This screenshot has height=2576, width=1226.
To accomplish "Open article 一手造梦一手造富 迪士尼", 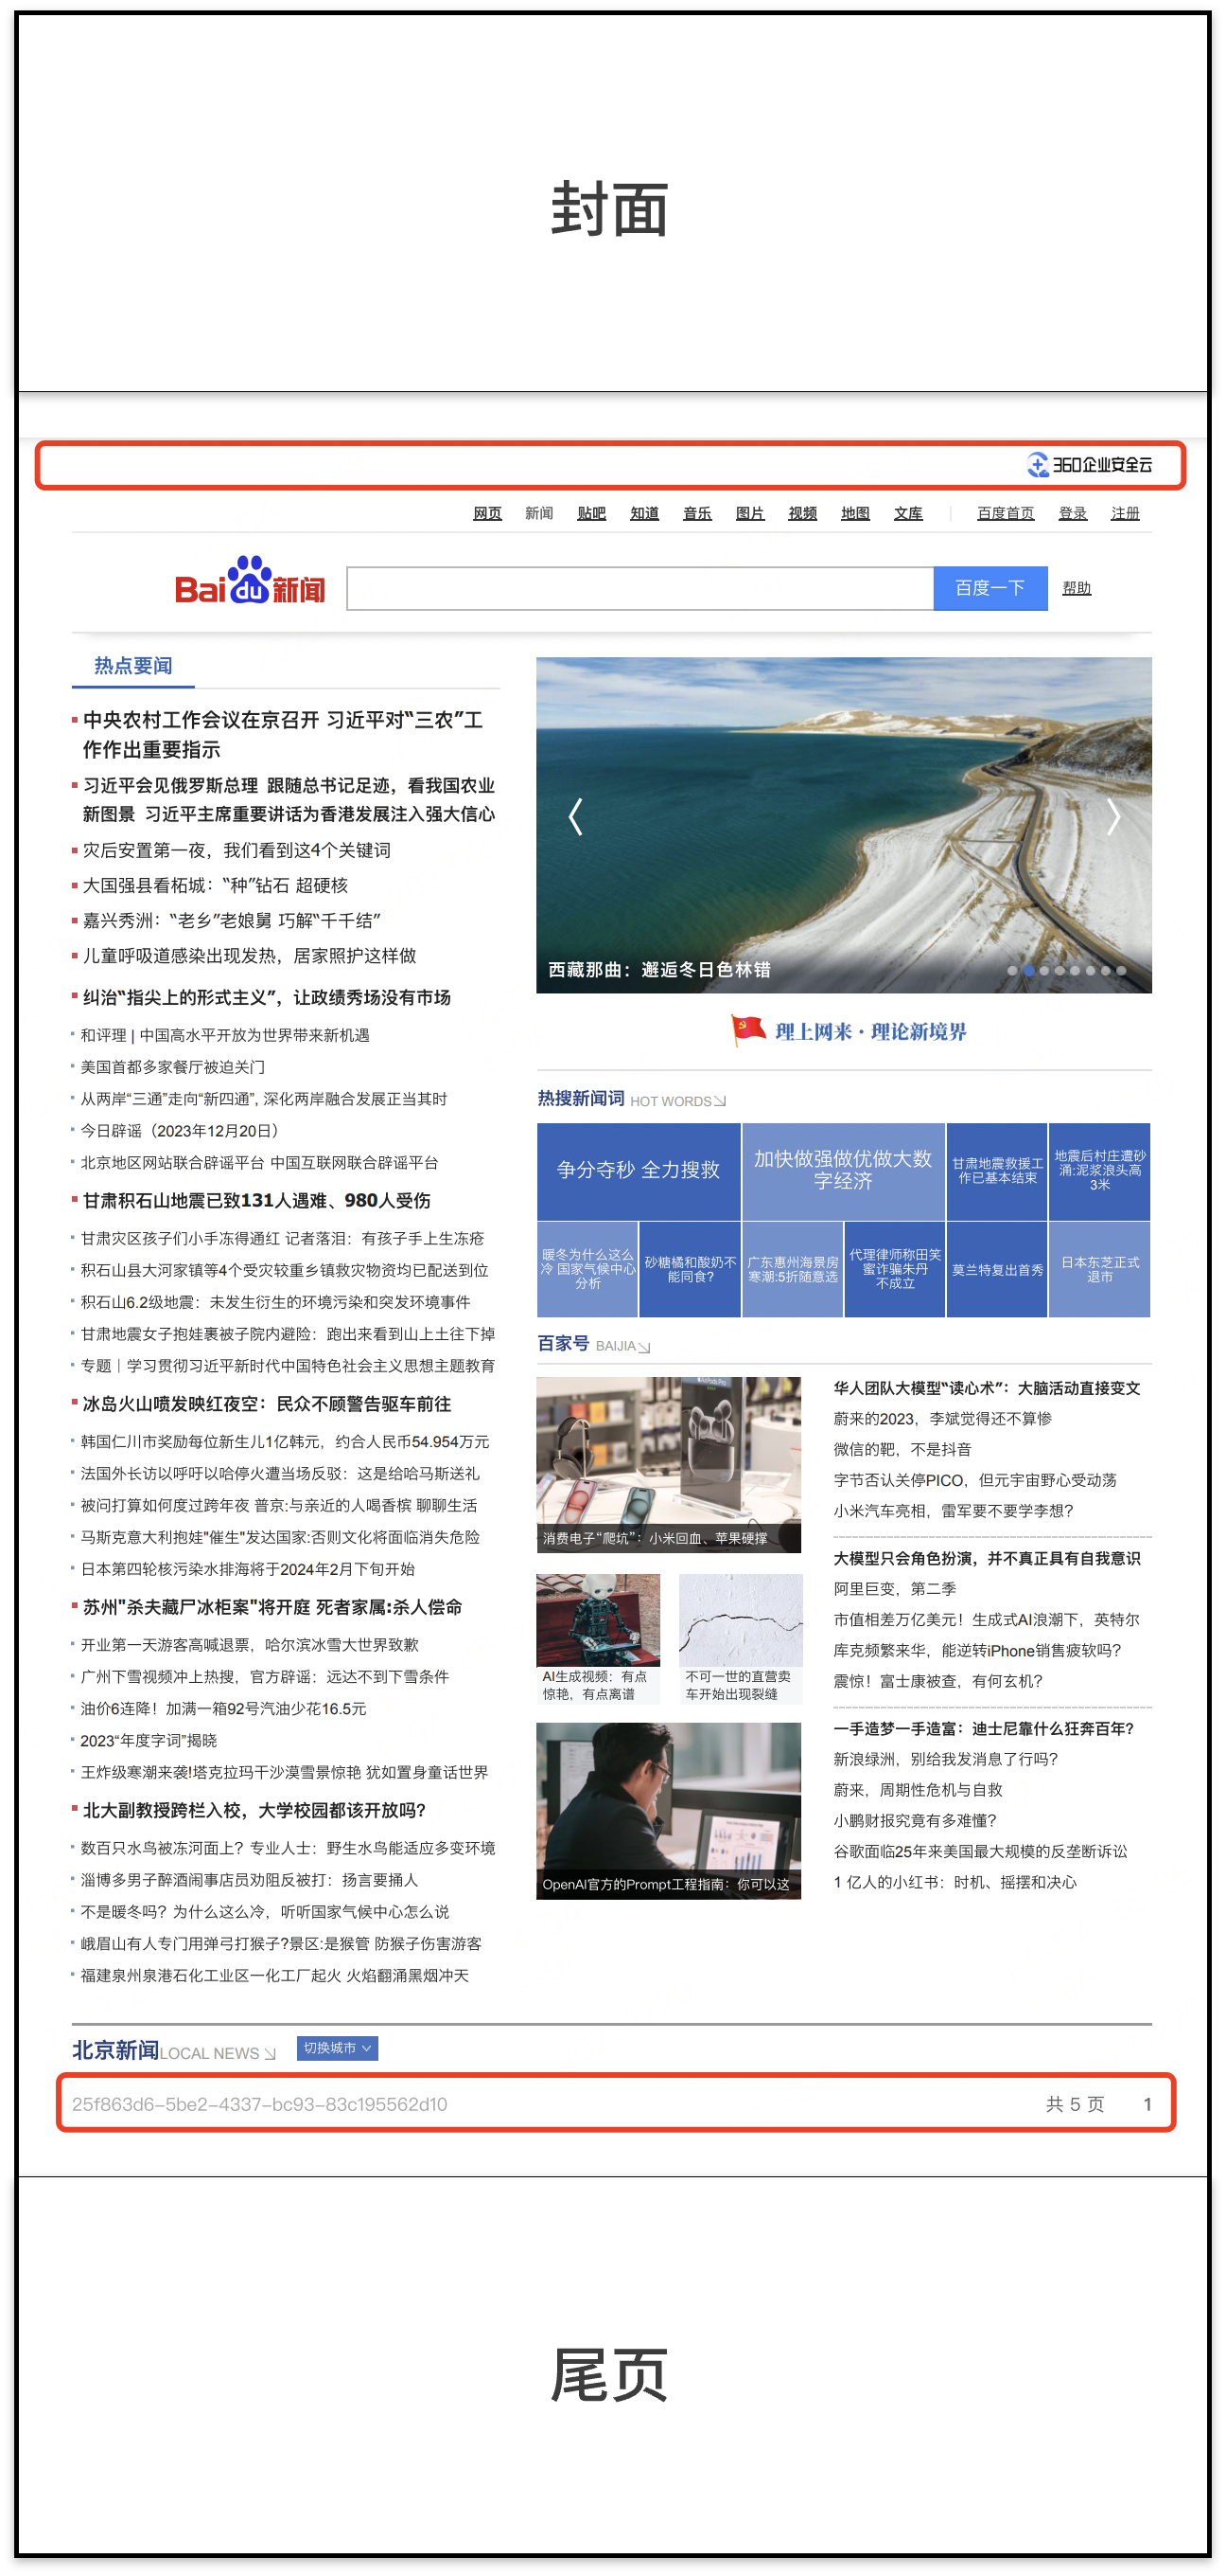I will 984,1728.
